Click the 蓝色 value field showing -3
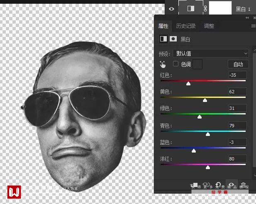The width and height of the screenshot is (256, 204). [237, 142]
